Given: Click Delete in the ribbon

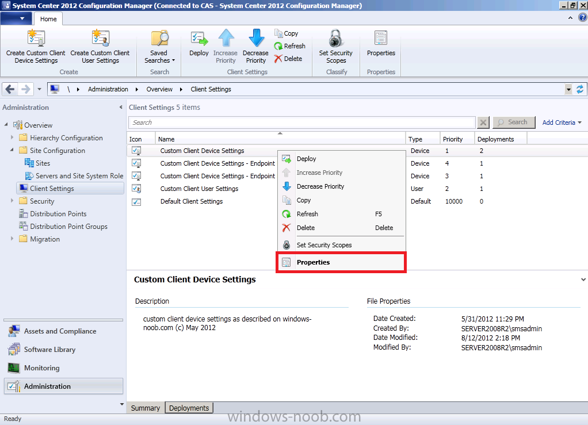Looking at the screenshot, I should [x=288, y=59].
